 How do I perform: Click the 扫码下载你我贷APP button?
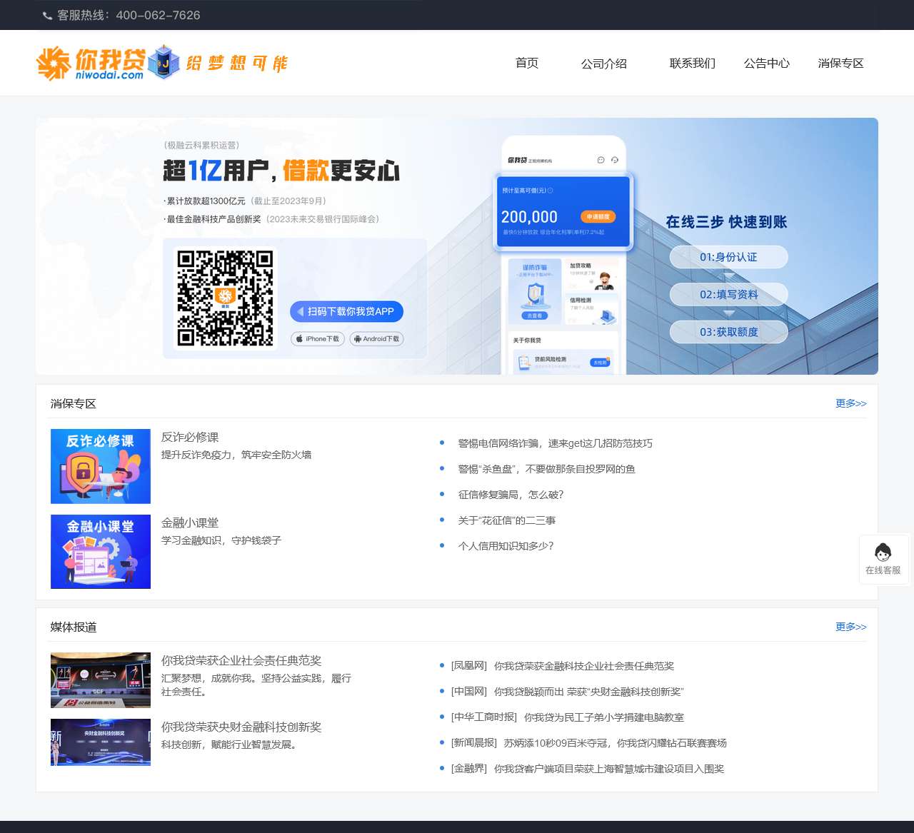[x=346, y=311]
